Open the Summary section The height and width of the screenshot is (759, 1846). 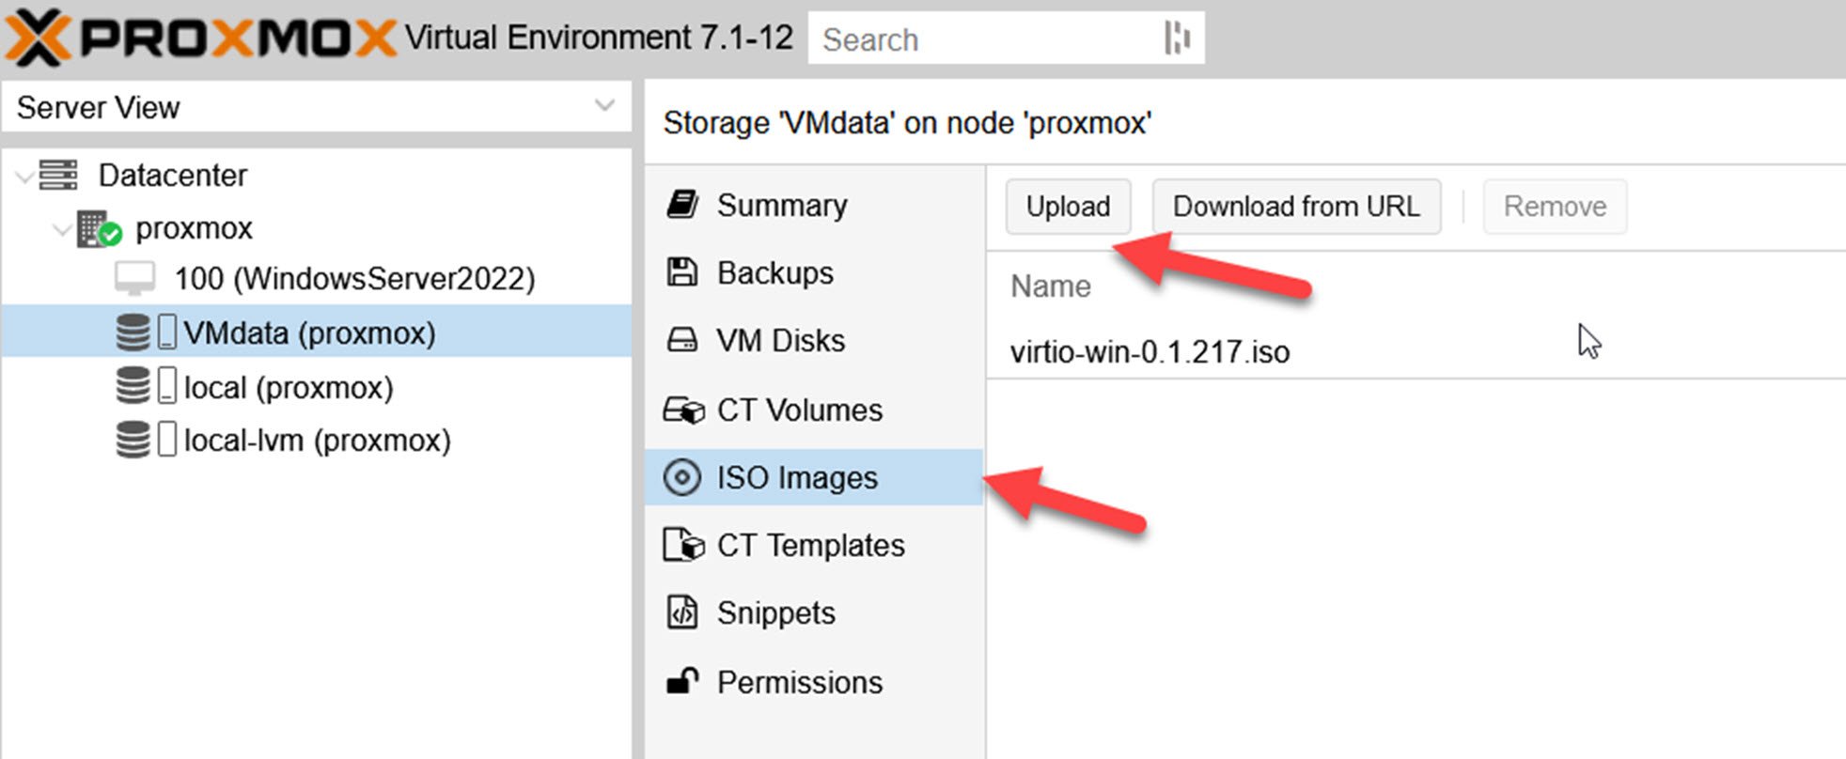point(781,205)
